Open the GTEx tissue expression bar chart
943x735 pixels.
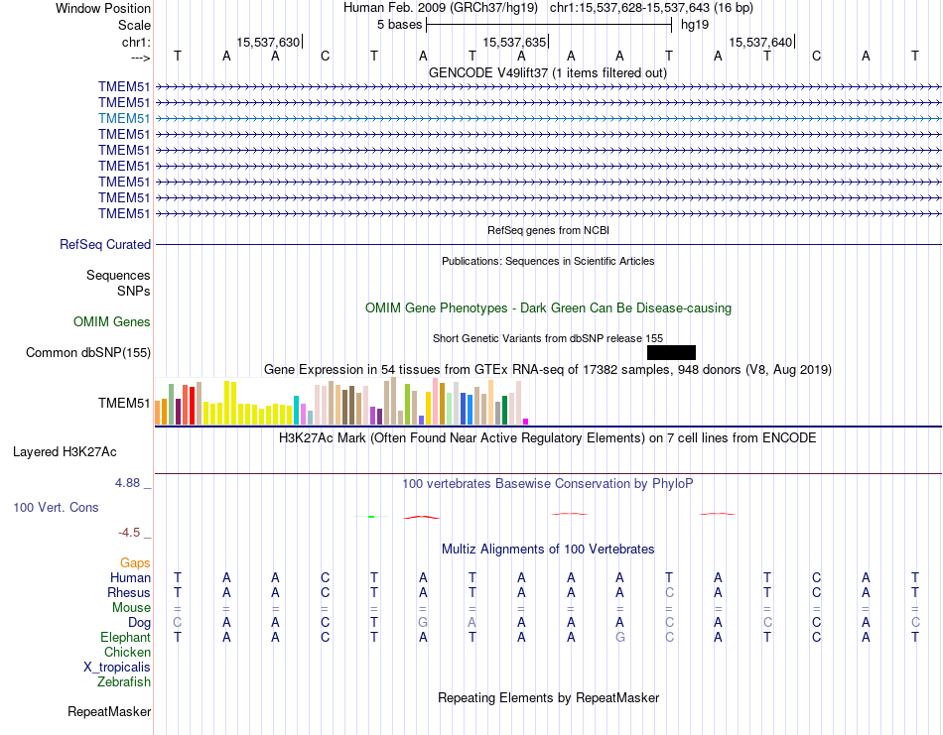[x=341, y=402]
